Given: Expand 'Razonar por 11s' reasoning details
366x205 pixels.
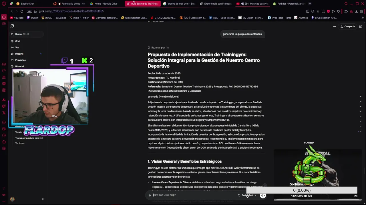Looking at the screenshot, I should [x=158, y=48].
